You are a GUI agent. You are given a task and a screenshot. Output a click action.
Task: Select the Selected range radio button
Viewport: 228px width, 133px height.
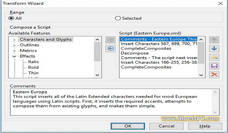(x=118, y=18)
